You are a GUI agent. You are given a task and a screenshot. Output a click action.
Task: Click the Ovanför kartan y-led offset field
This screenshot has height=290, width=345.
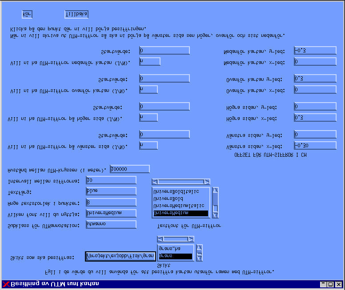pos(315,78)
